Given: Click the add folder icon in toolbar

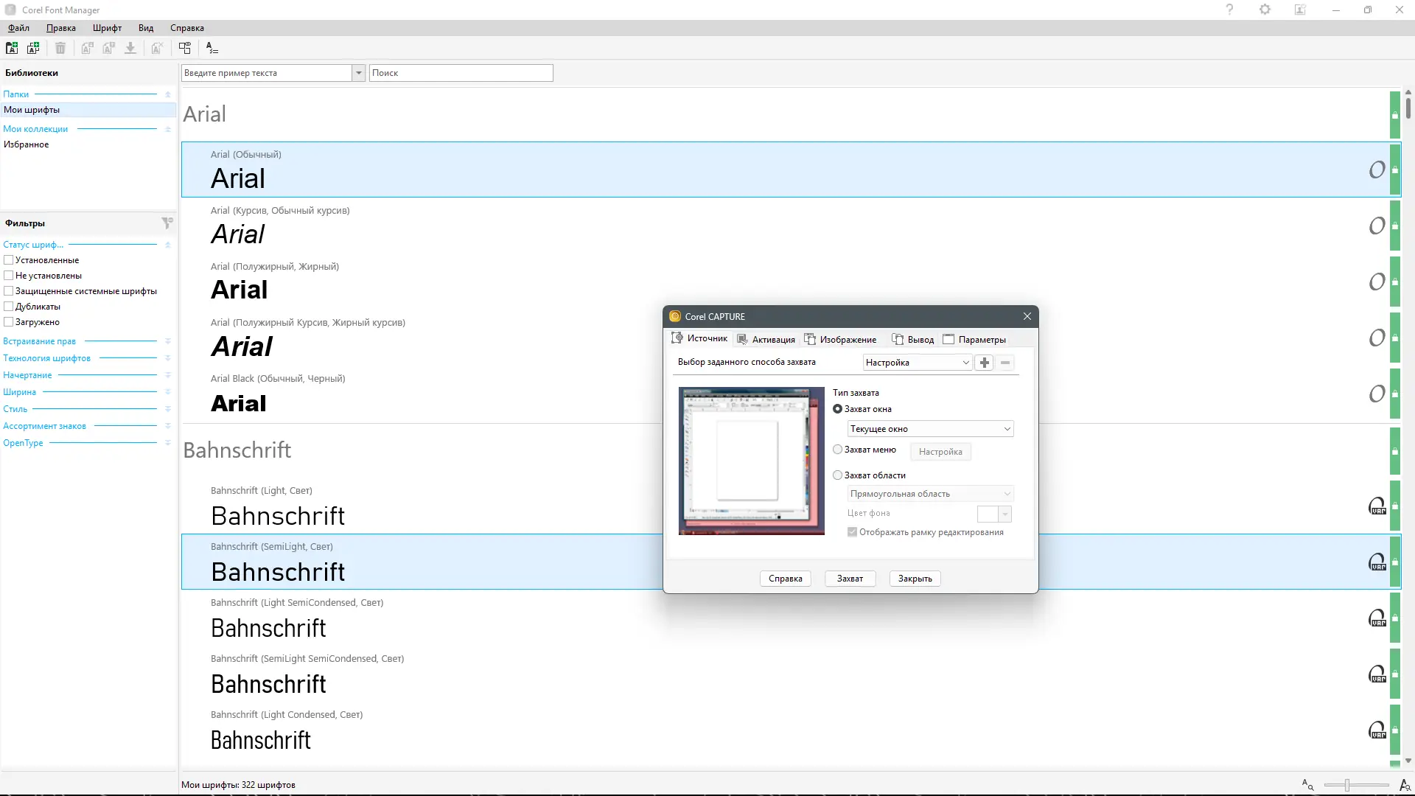Looking at the screenshot, I should pyautogui.click(x=12, y=48).
